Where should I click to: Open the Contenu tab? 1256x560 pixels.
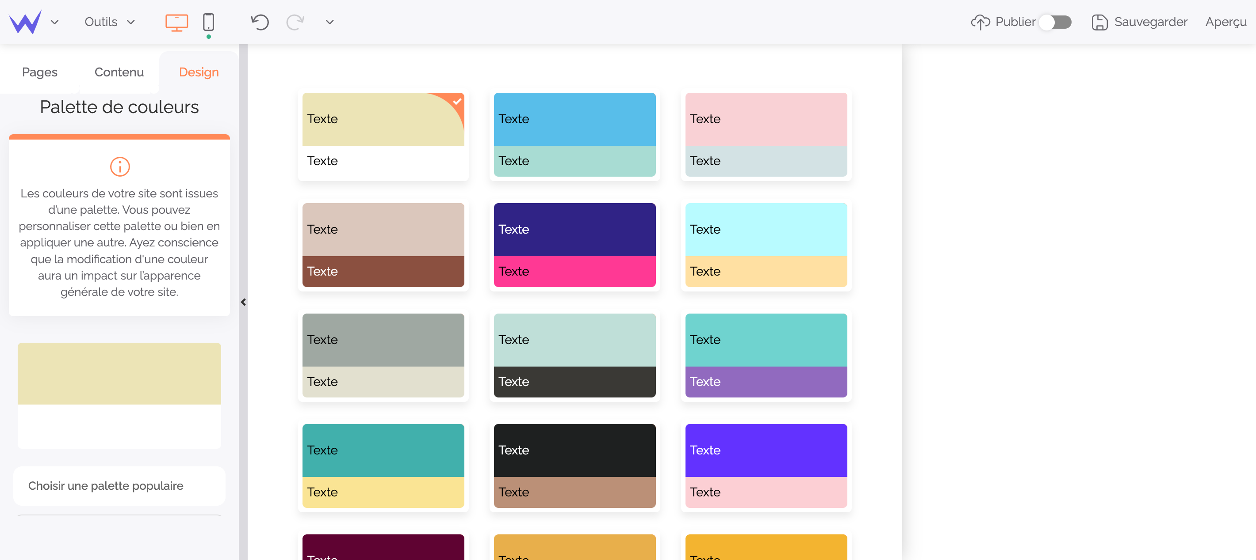[119, 72]
